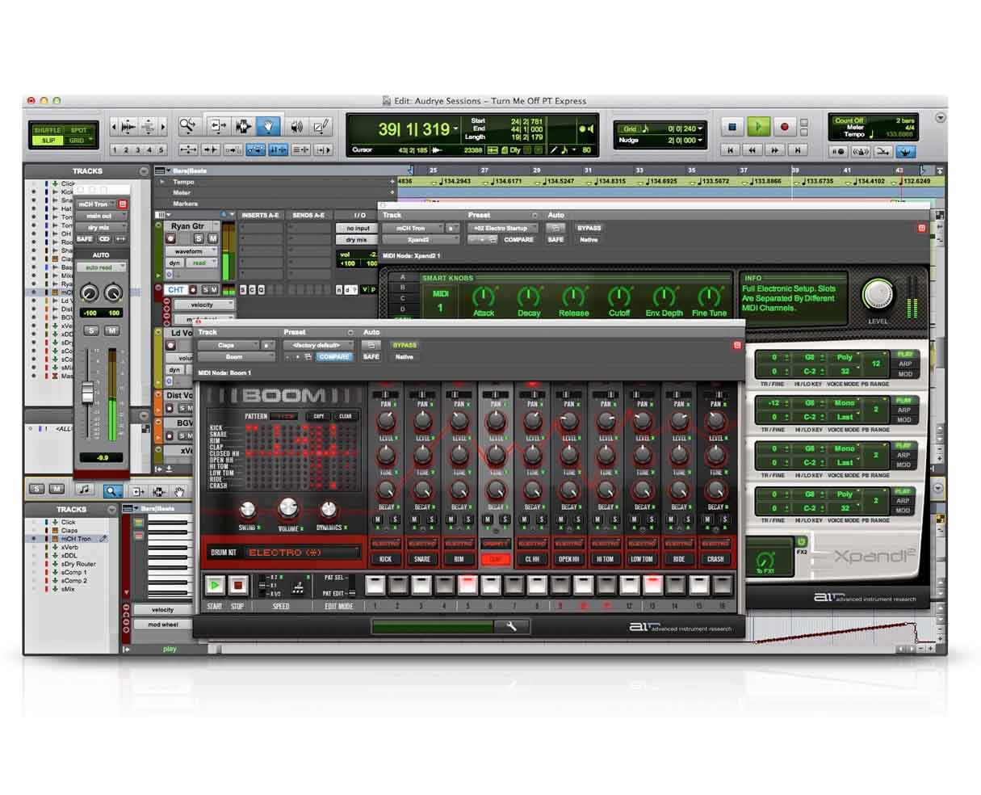The image size is (981, 795).
Task: Click the main counter 39|1|319
Action: pos(415,128)
